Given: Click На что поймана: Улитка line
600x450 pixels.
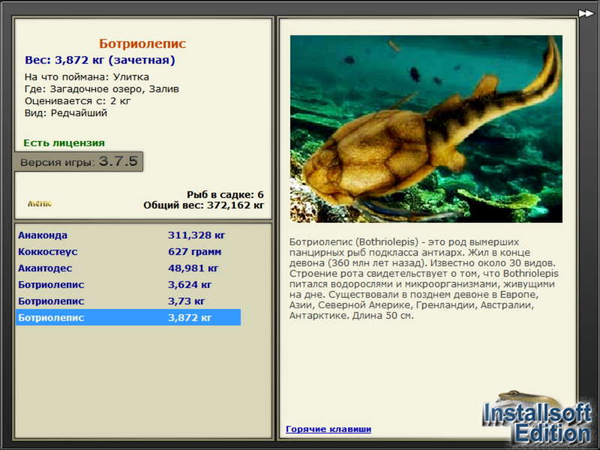Looking at the screenshot, I should click(x=87, y=76).
